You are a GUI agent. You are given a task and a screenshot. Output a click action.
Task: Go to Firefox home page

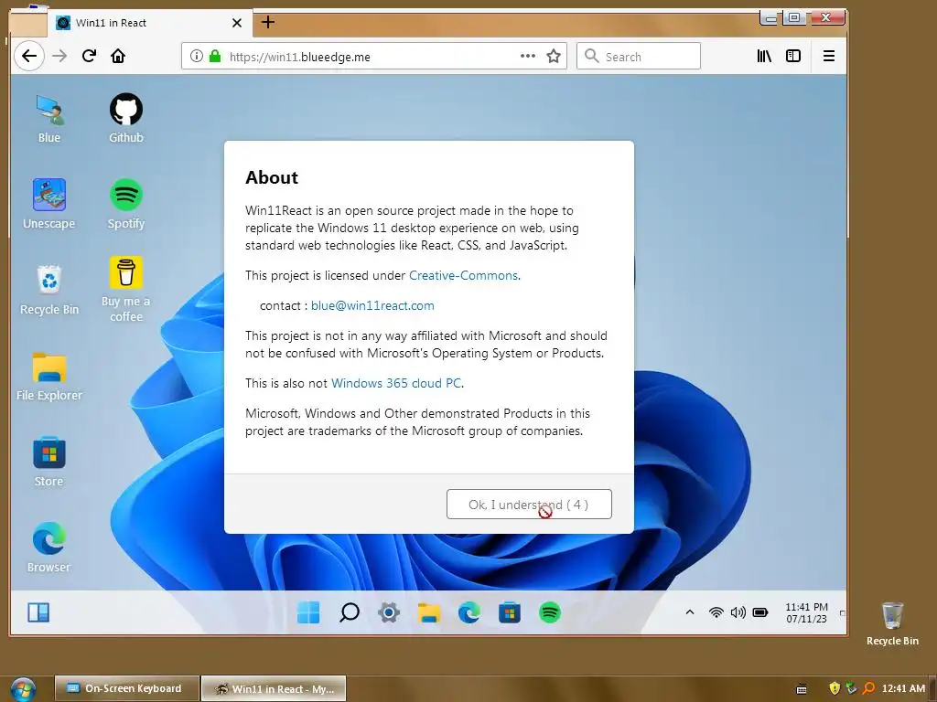tap(118, 56)
